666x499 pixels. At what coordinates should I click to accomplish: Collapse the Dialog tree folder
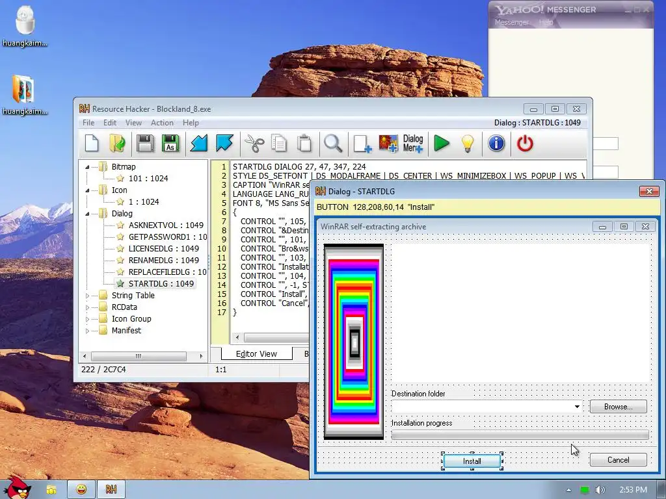point(87,214)
